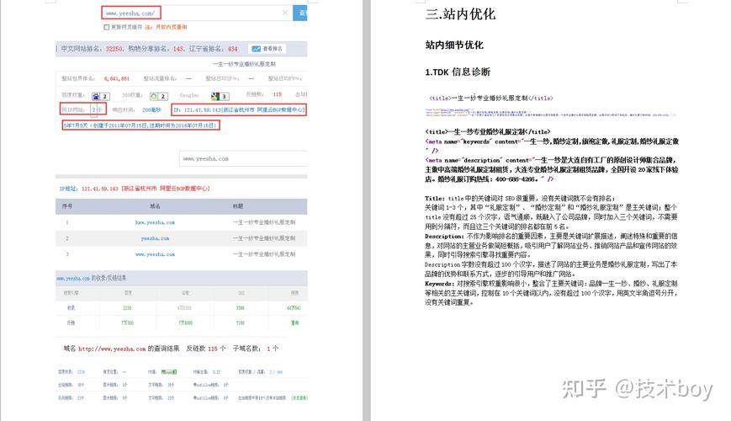Viewport: 731px width, 421px height.
Task: Open the row 1 domain link
Action: click(155, 222)
